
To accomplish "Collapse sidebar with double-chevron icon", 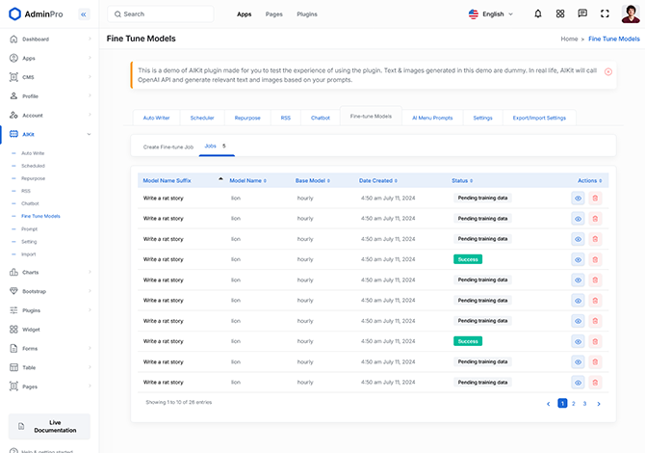I will point(84,14).
